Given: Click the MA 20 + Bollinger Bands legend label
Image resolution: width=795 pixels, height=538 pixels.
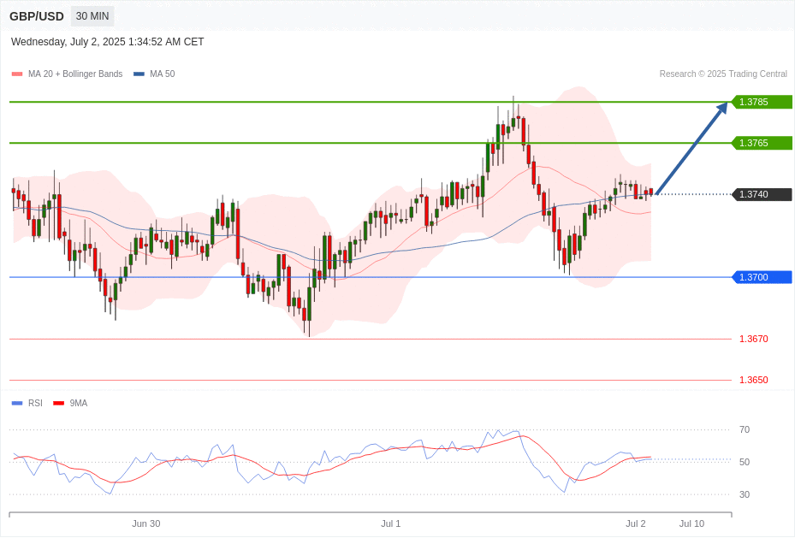Looking at the screenshot, I should pos(75,74).
